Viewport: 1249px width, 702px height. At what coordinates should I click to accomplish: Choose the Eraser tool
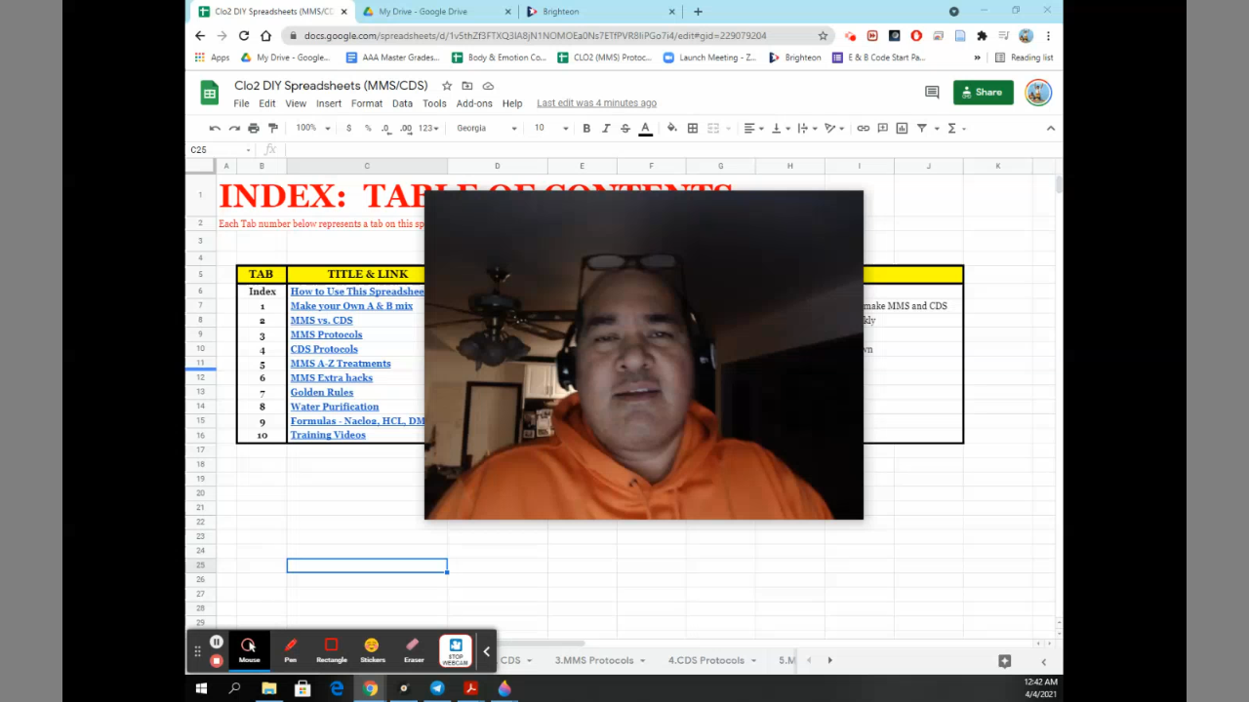[x=414, y=649]
